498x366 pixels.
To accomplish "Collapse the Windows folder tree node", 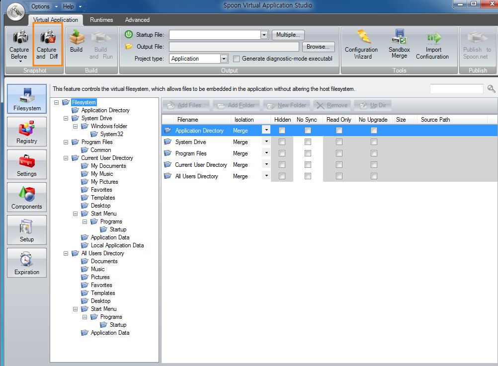I will pos(76,126).
